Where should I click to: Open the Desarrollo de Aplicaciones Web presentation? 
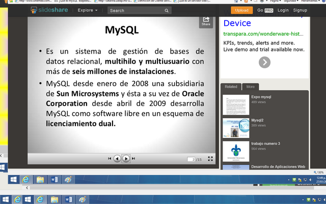tap(278, 167)
